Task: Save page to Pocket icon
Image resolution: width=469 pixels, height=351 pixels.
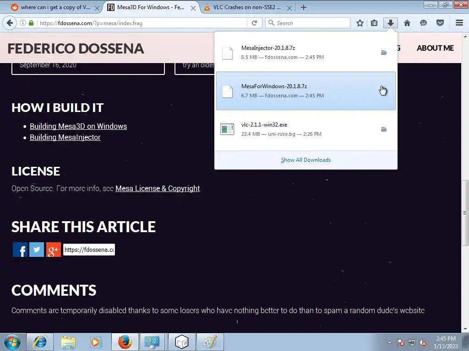Action: click(x=440, y=23)
